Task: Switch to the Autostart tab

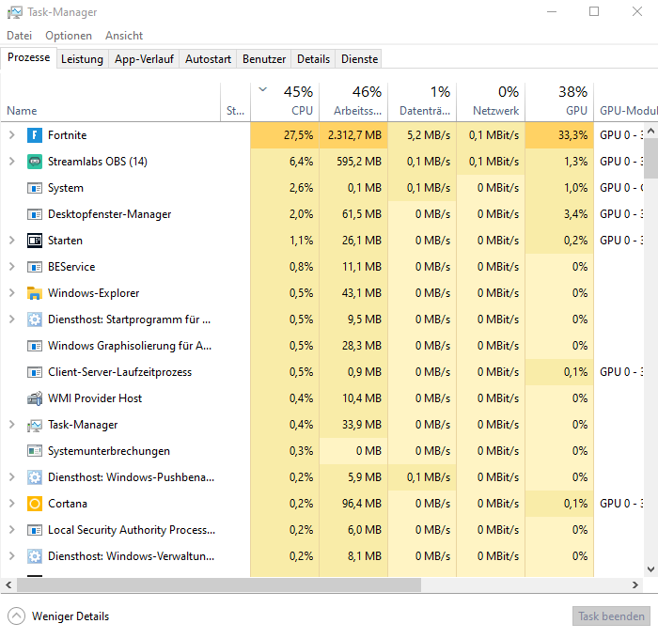Action: (x=208, y=59)
